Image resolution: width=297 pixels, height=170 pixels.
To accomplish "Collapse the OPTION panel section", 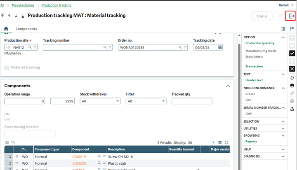I will point(283,37).
